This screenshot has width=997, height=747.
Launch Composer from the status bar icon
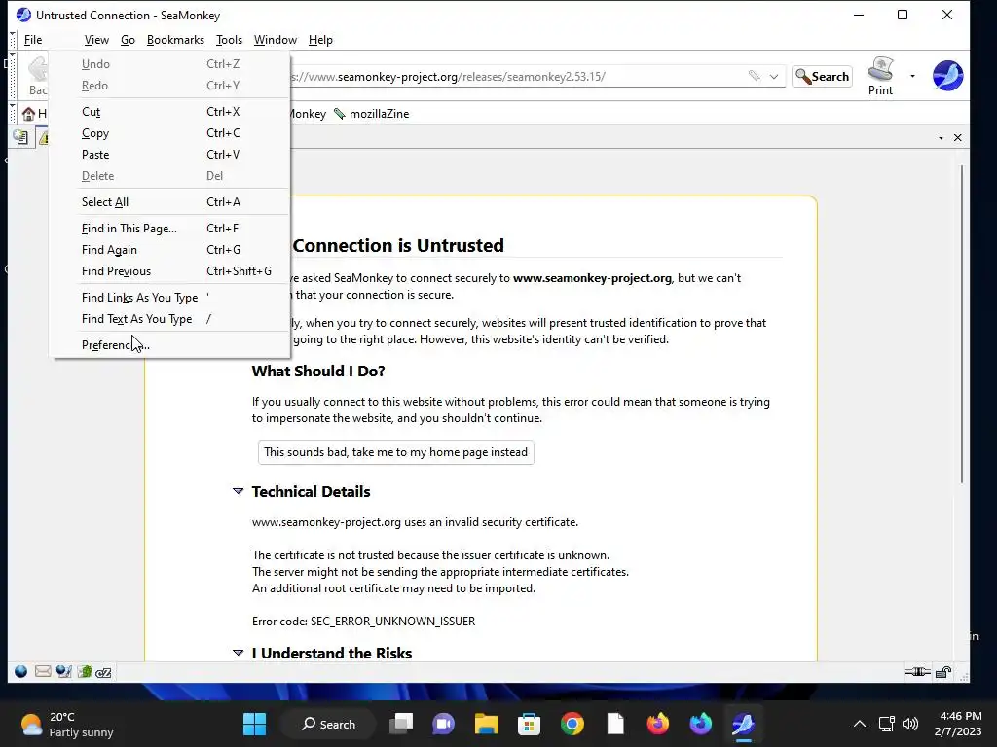click(63, 671)
